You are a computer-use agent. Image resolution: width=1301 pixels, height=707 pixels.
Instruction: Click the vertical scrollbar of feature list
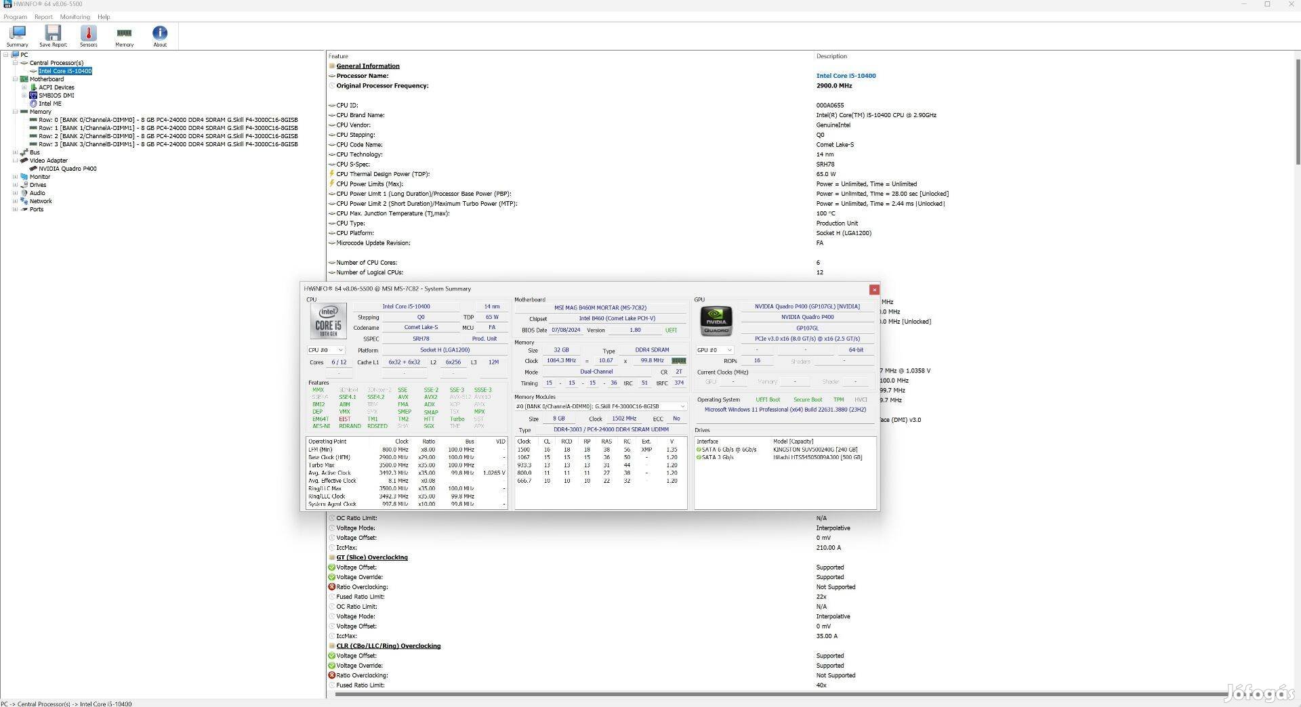tap(1297, 112)
